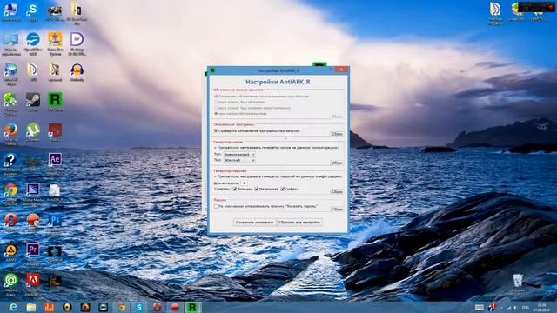
Task: Switch to Skype in the taskbar
Action: click(139, 307)
